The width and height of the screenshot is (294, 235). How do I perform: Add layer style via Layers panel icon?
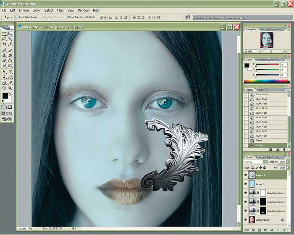(x=253, y=230)
